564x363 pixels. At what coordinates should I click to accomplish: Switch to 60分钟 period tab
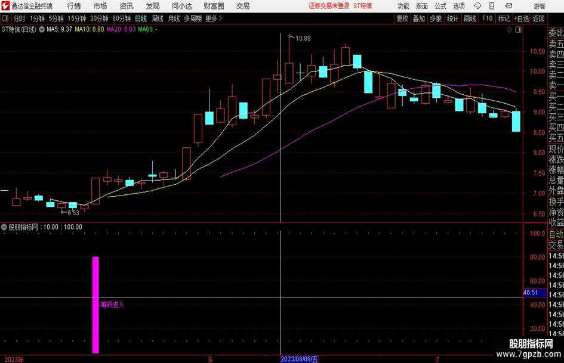[x=122, y=18]
